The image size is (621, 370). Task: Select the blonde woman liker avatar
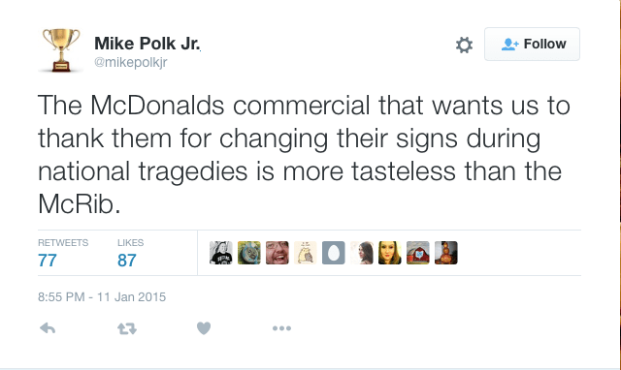tap(389, 253)
